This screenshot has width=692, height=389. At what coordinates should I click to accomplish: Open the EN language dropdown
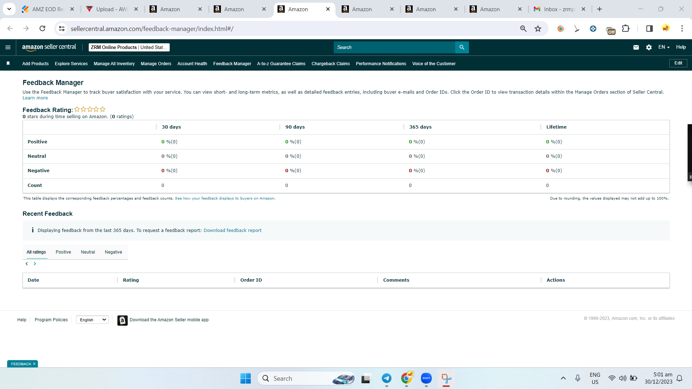(664, 47)
